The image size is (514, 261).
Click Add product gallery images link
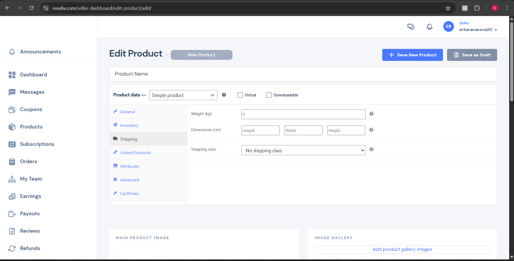click(x=402, y=249)
